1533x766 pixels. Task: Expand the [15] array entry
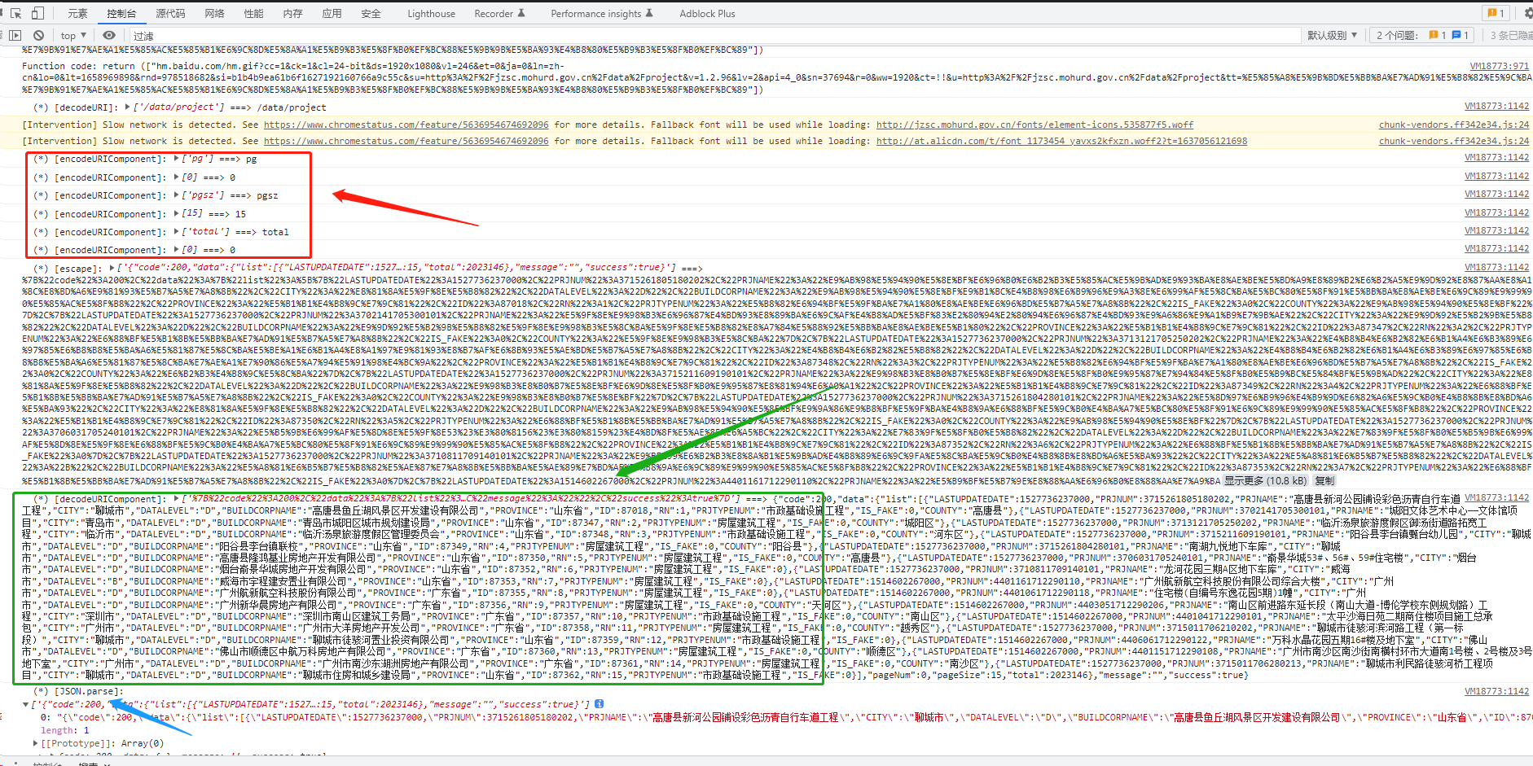(x=176, y=213)
